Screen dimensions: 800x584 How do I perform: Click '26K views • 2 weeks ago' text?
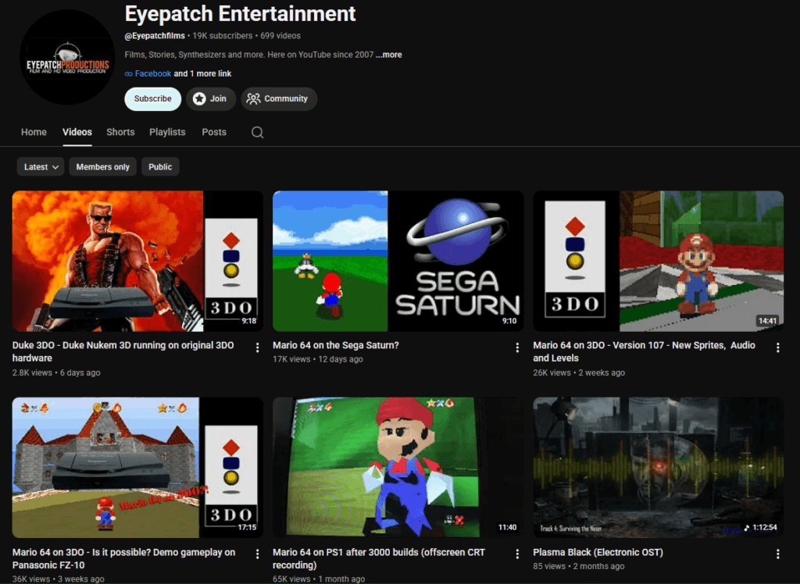click(x=579, y=373)
